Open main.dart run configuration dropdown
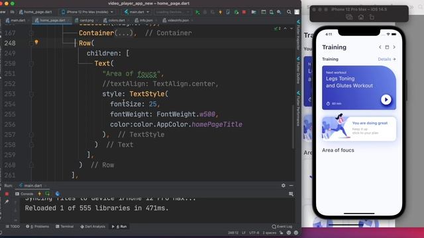The width and height of the screenshot is (424, 238). (x=136, y=12)
